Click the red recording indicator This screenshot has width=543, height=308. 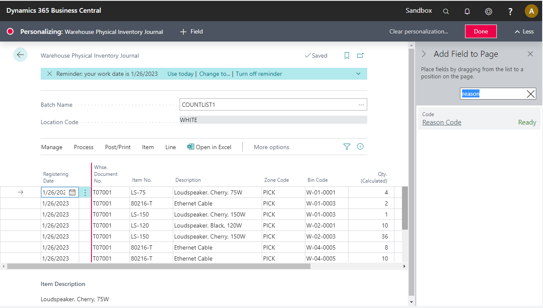tap(11, 31)
